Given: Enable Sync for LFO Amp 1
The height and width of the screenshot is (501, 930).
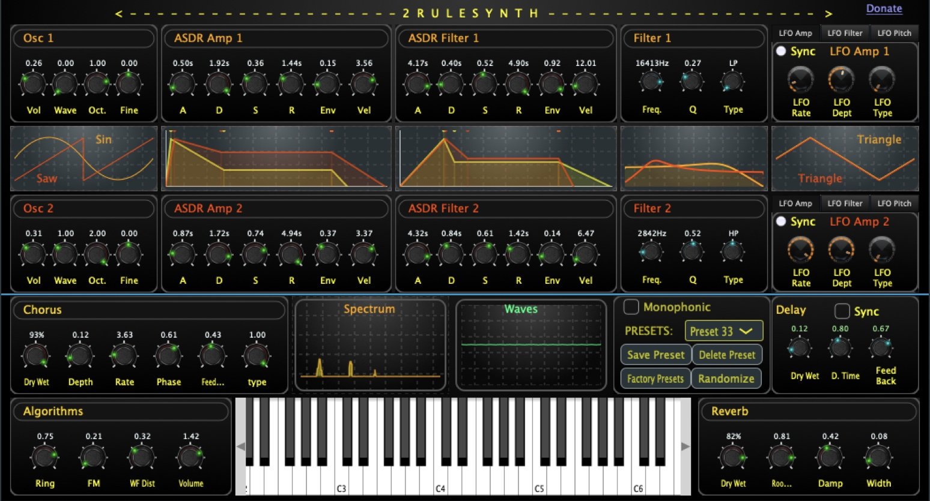Looking at the screenshot, I should [782, 52].
